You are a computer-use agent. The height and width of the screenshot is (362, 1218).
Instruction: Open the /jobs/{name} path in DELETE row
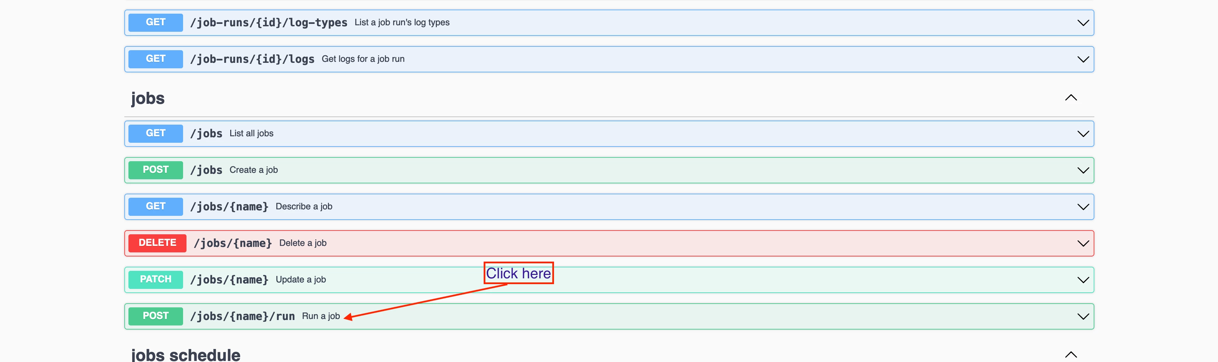233,243
